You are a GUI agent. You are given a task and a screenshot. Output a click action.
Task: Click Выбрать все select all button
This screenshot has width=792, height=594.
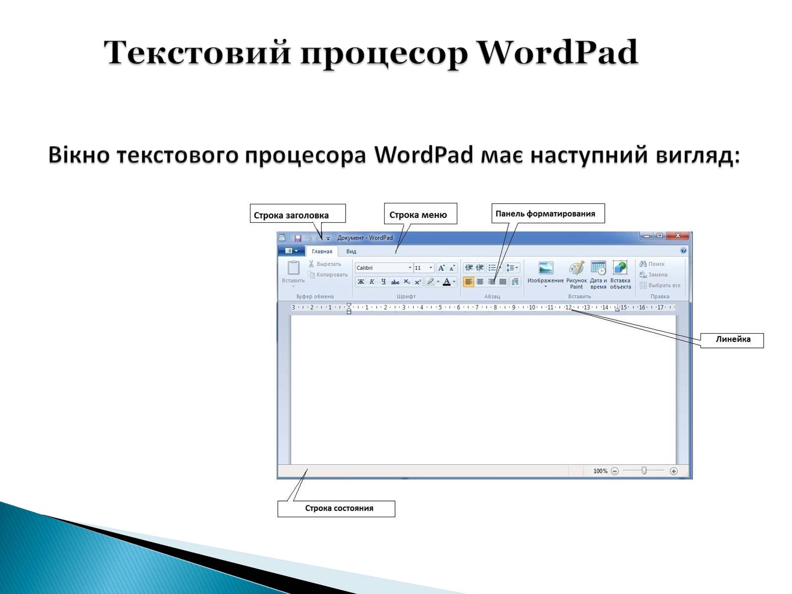pos(660,285)
